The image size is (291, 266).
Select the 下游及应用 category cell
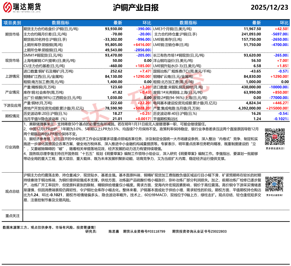12,105
